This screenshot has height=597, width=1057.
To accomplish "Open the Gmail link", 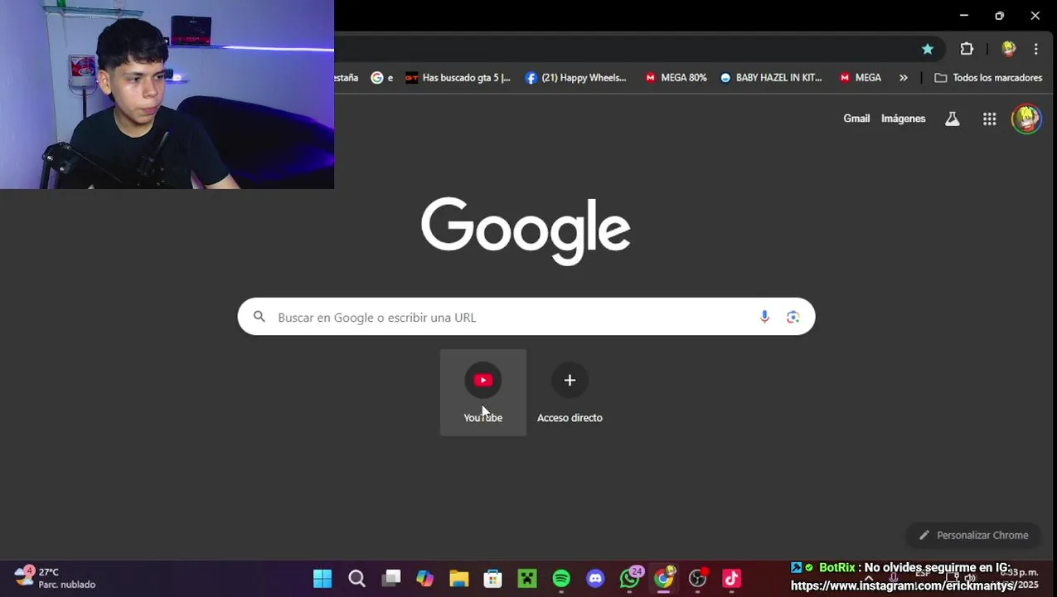I will point(856,119).
